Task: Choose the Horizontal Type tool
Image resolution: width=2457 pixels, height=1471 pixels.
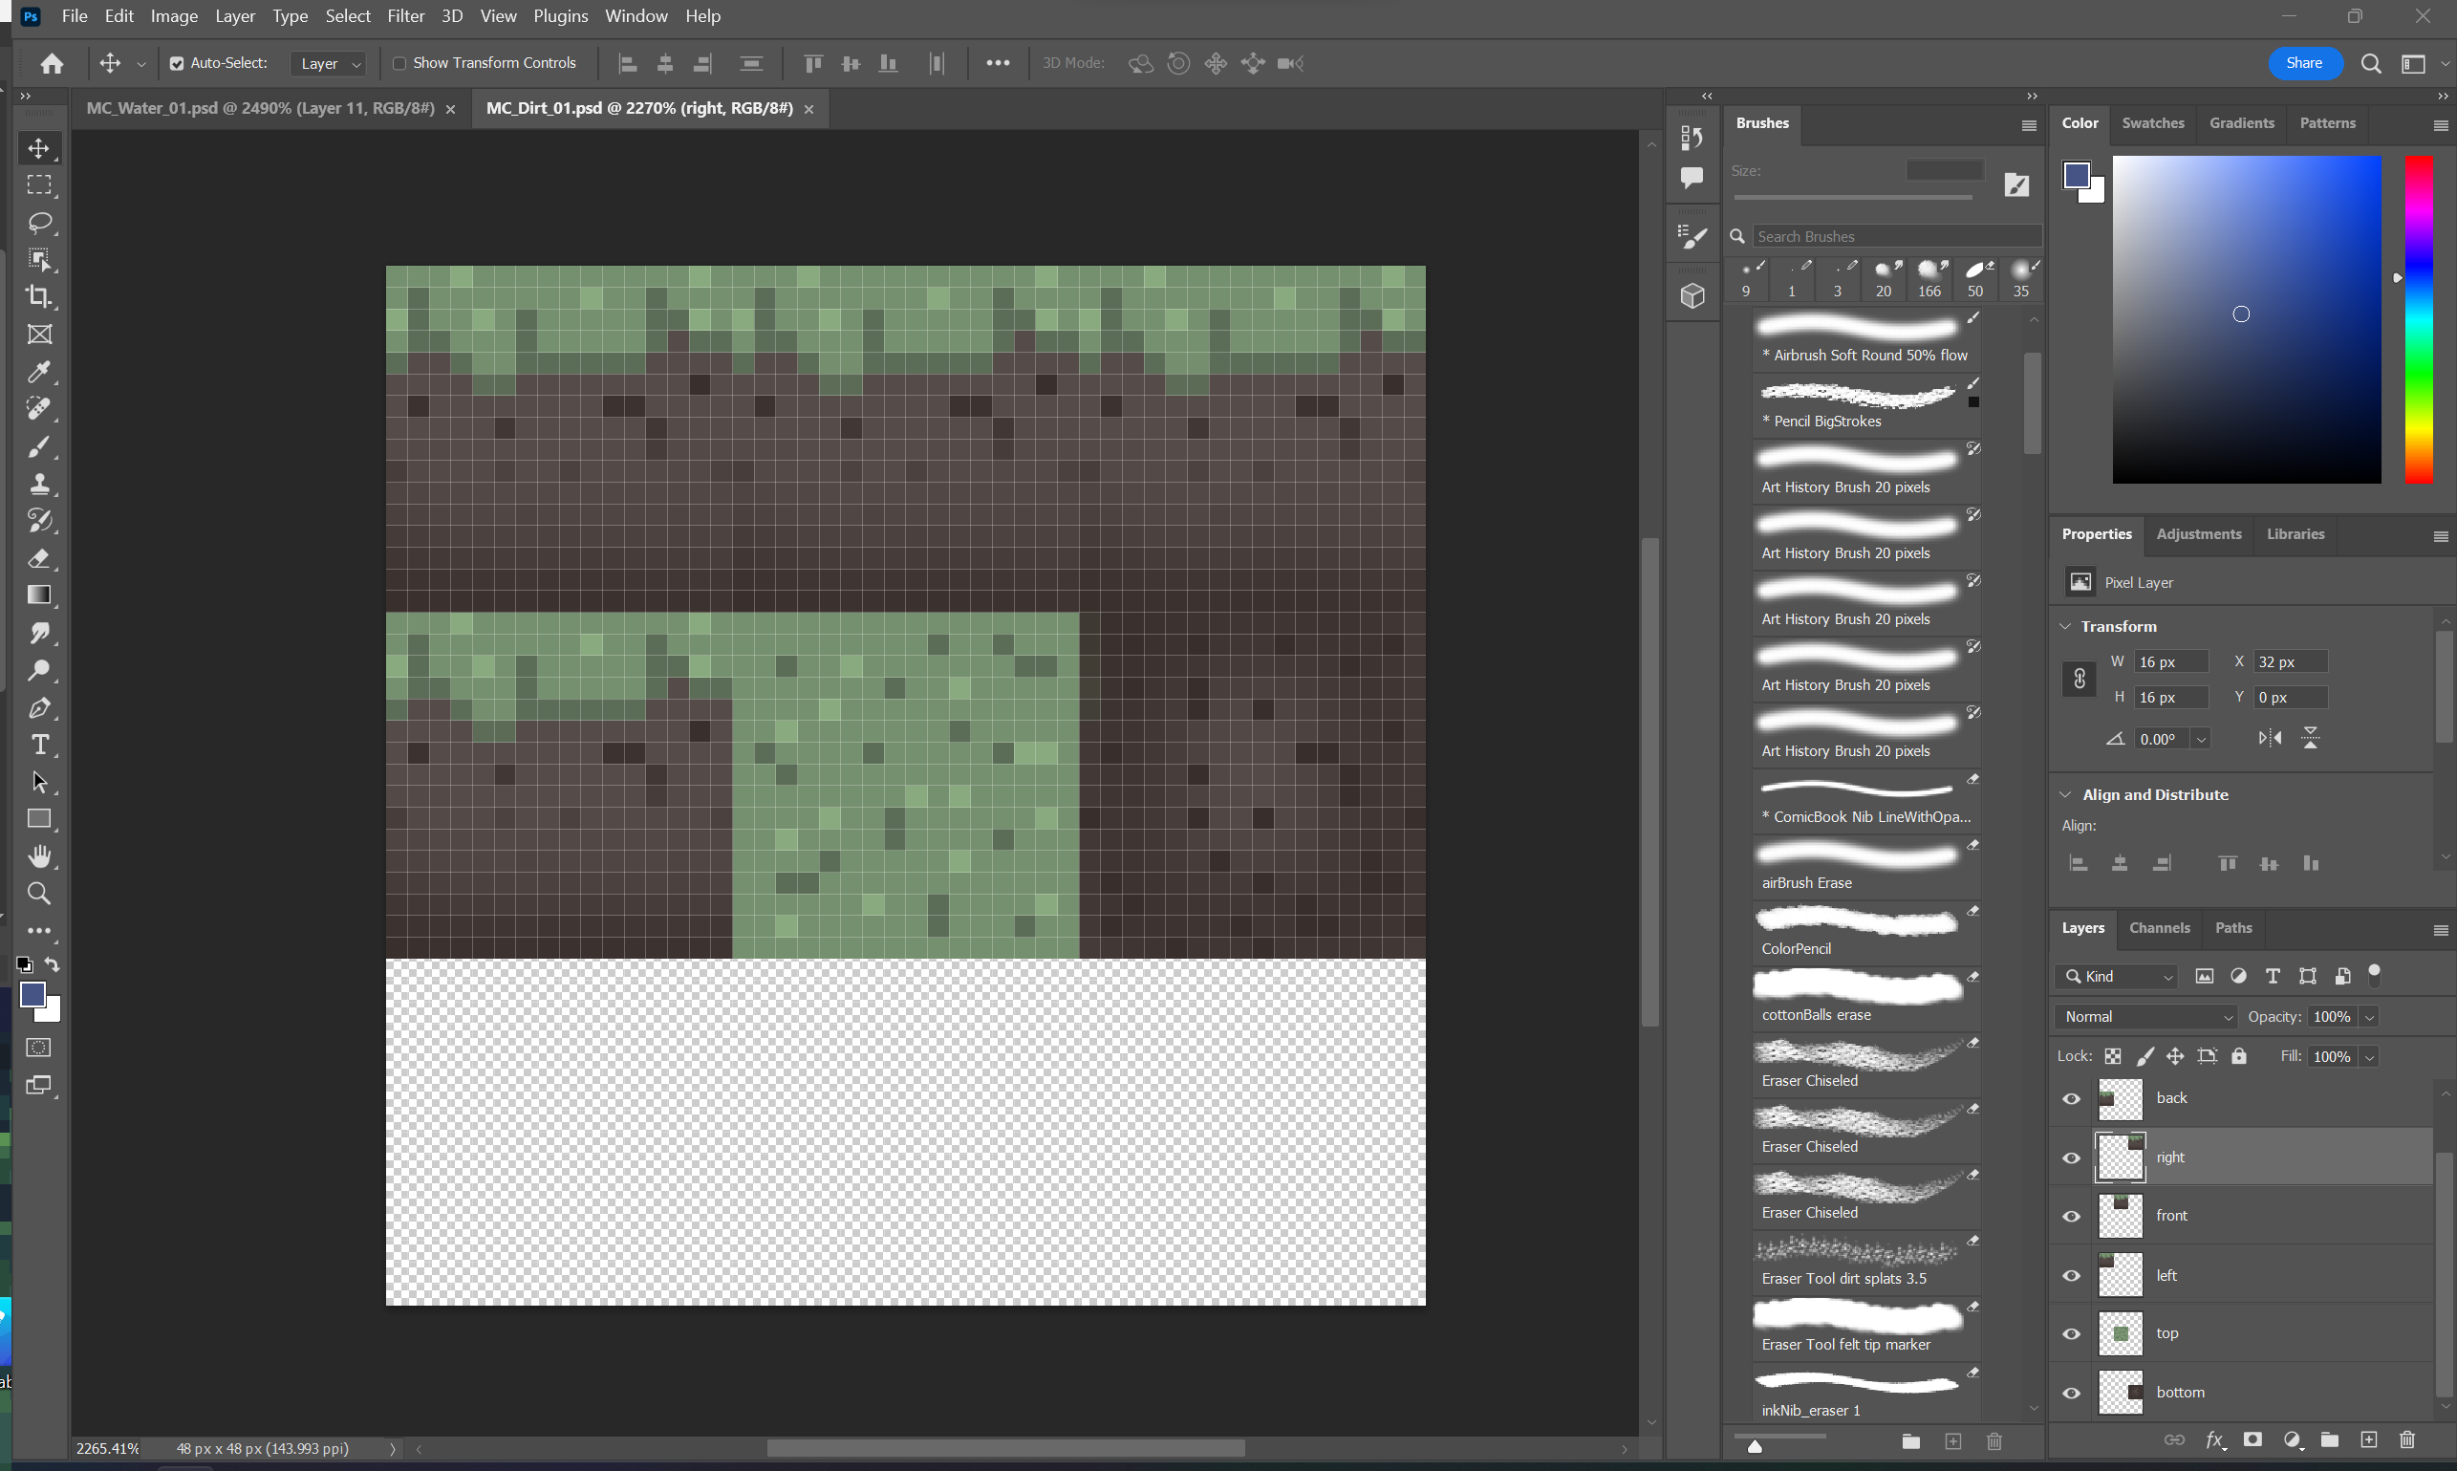Action: pyautogui.click(x=38, y=745)
